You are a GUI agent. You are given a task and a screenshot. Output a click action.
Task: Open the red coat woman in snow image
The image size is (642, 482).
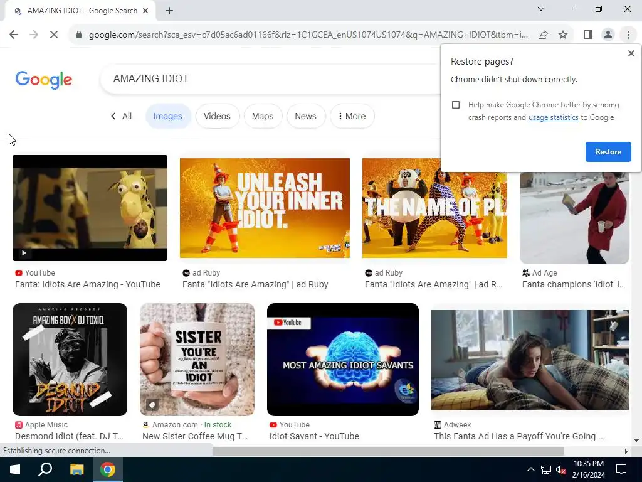574,218
